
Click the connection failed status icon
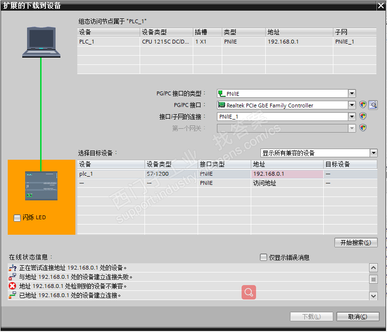(x=13, y=277)
